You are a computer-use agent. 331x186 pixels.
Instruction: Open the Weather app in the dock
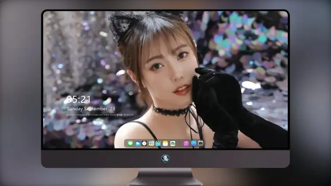click(x=137, y=143)
